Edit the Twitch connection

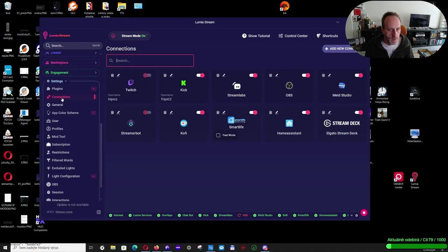point(118,75)
